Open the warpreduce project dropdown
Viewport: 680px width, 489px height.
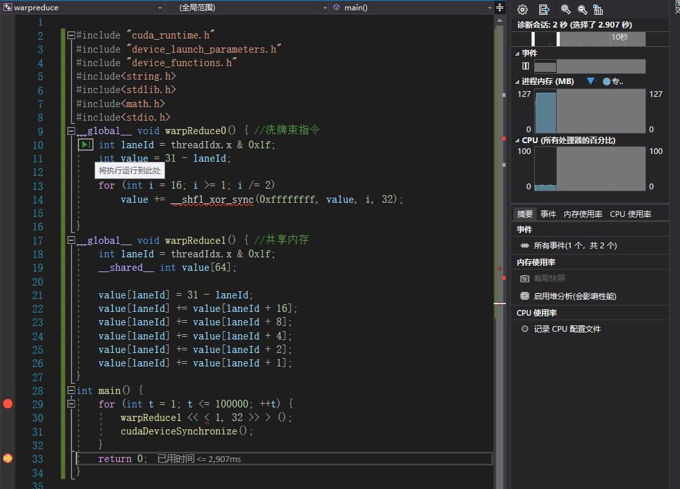[82, 8]
